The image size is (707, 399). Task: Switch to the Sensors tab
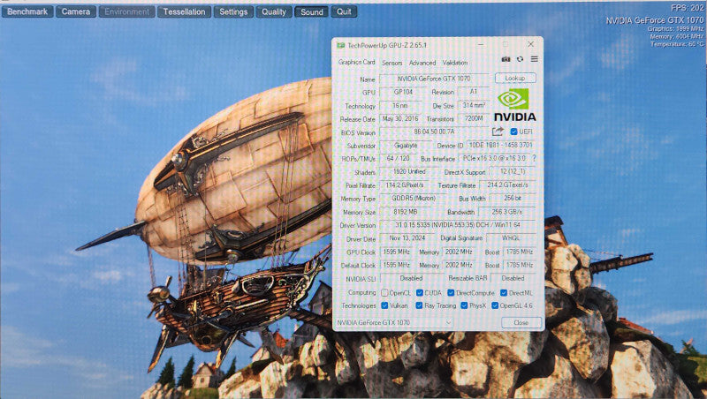[392, 63]
